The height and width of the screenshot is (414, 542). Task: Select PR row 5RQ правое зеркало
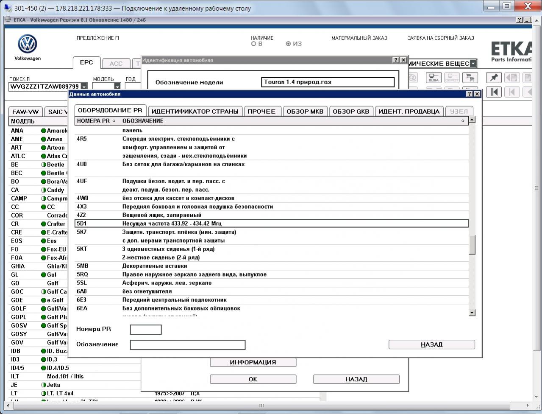(x=272, y=274)
